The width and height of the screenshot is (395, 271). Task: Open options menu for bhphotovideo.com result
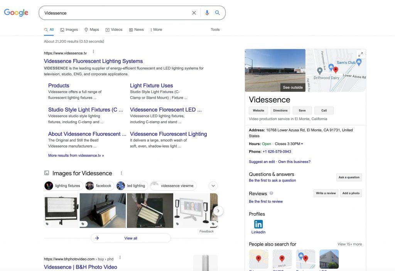coord(120,257)
